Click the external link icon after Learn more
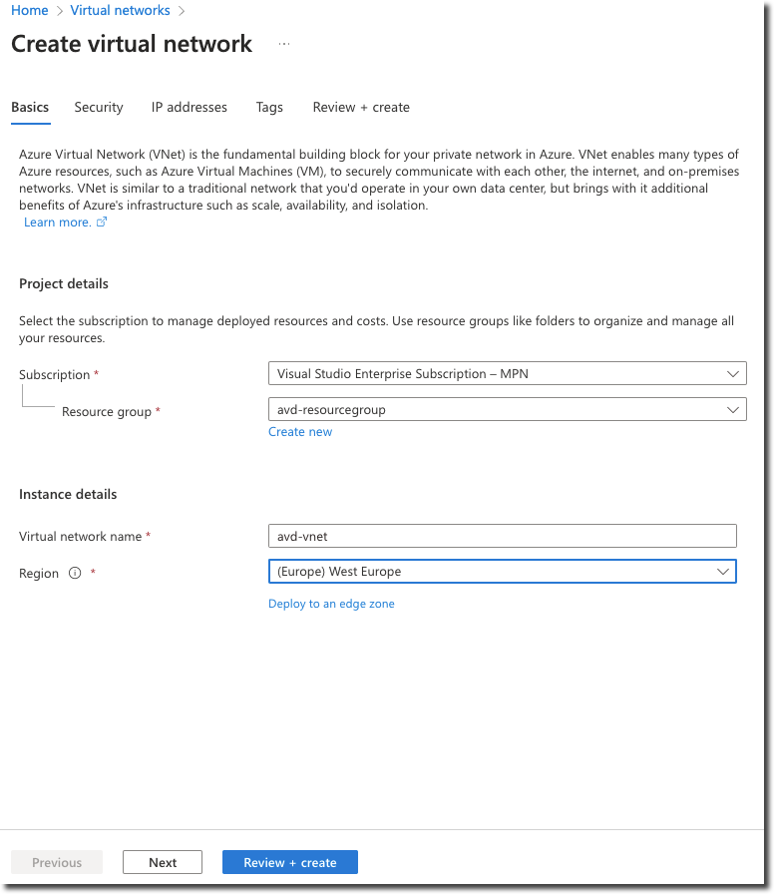This screenshot has height=894, width=774. (102, 222)
